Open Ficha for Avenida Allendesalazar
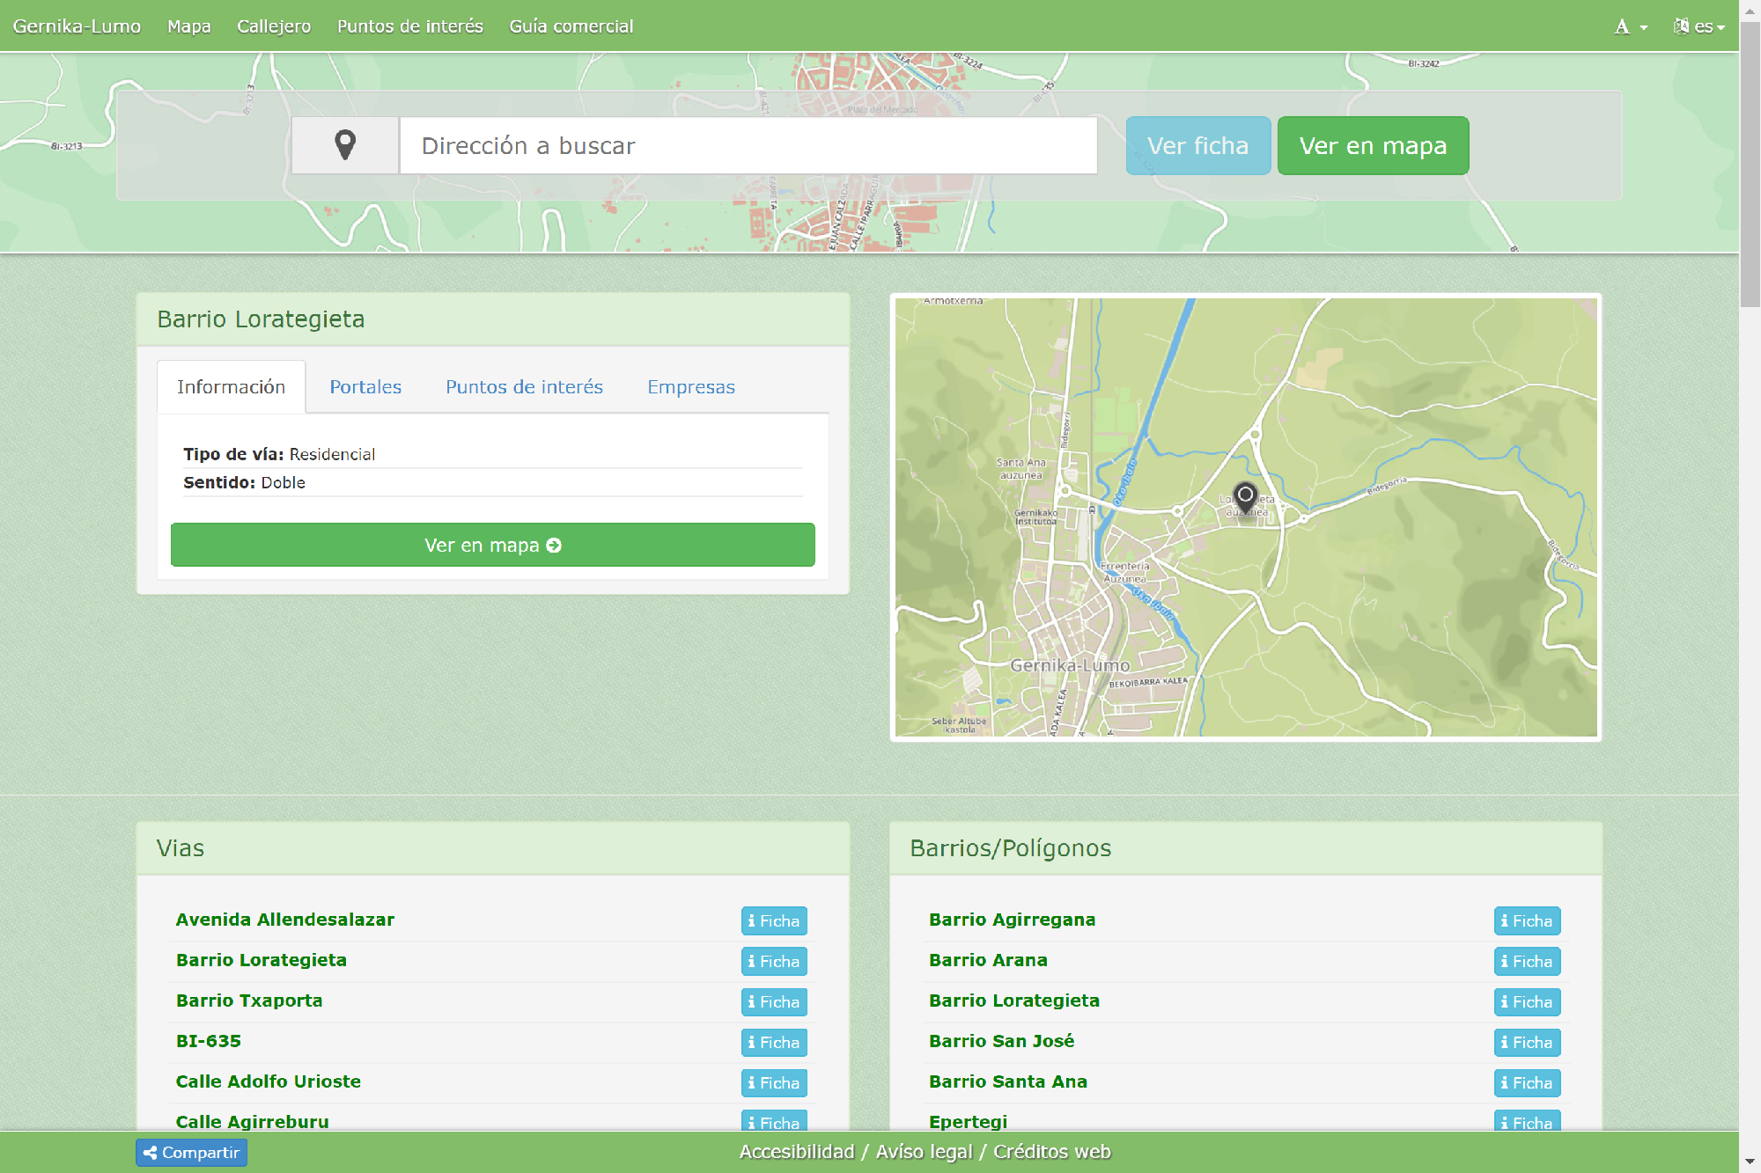This screenshot has height=1173, width=1761. [773, 920]
